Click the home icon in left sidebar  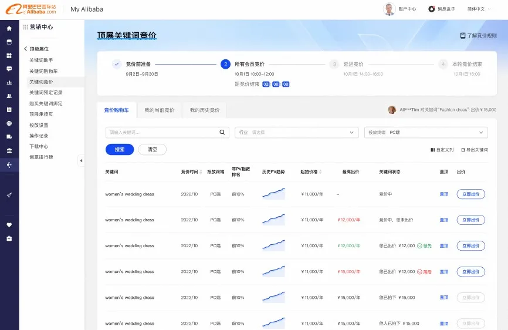coord(9,28)
